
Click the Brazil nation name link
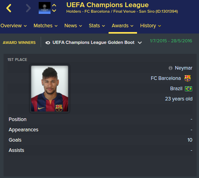tap(176, 89)
